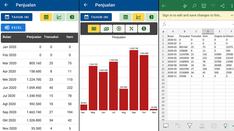Viewport: 234px width, 131px height.
Task: Select Excel cell containing 1663740
Action: coord(185,69)
